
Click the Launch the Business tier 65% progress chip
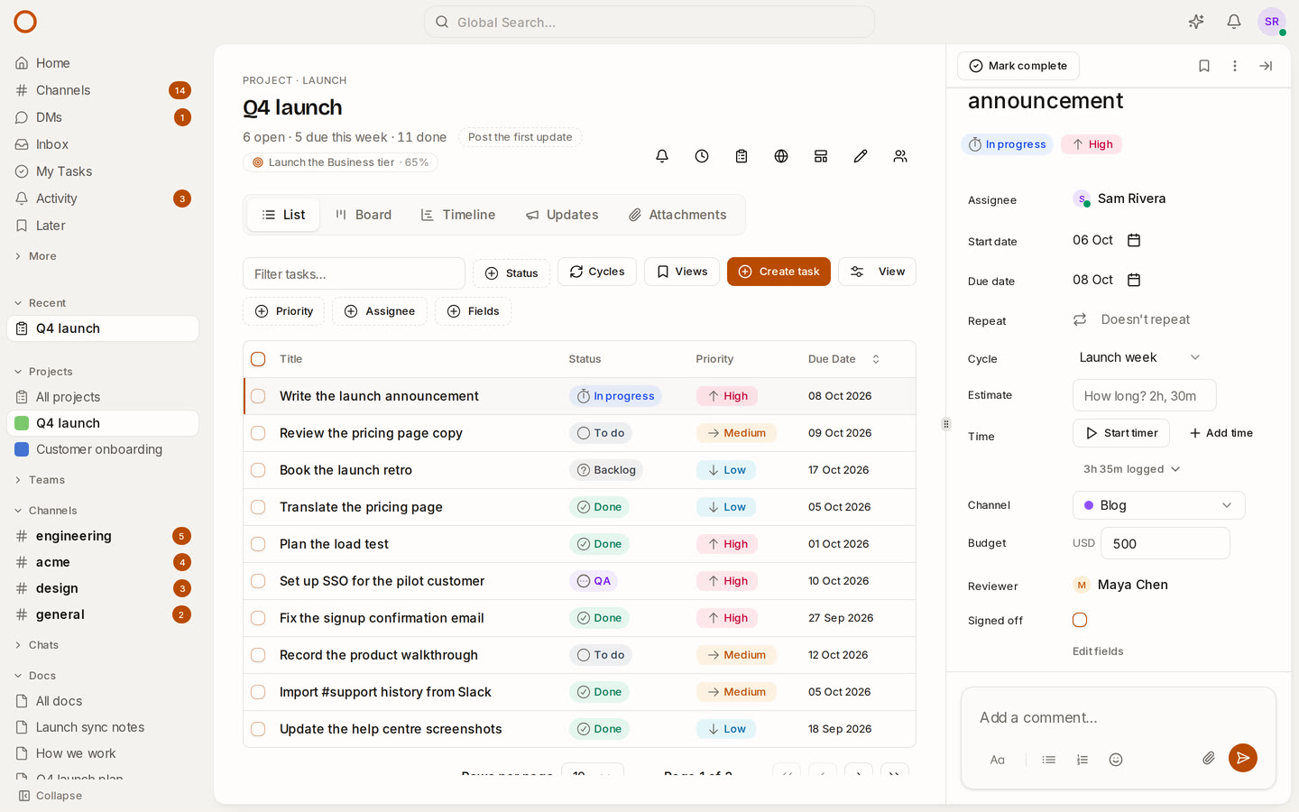[x=340, y=162]
